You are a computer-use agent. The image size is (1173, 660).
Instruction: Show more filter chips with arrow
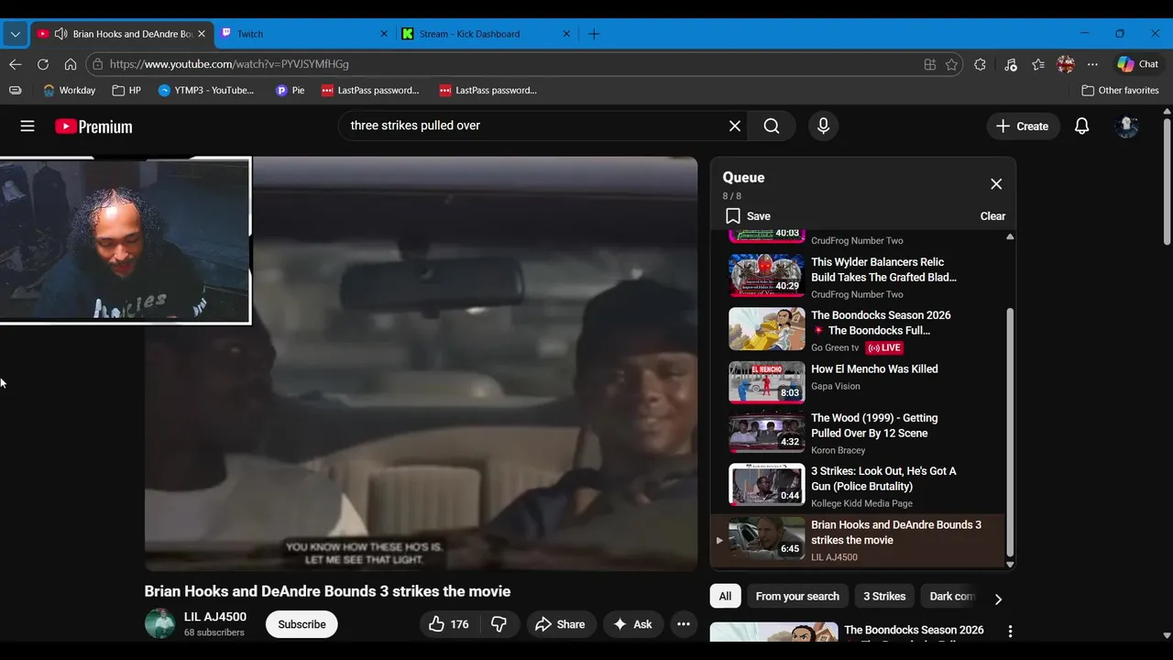pos(998,599)
